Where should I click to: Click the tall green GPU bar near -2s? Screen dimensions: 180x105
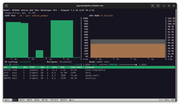pos(62,39)
